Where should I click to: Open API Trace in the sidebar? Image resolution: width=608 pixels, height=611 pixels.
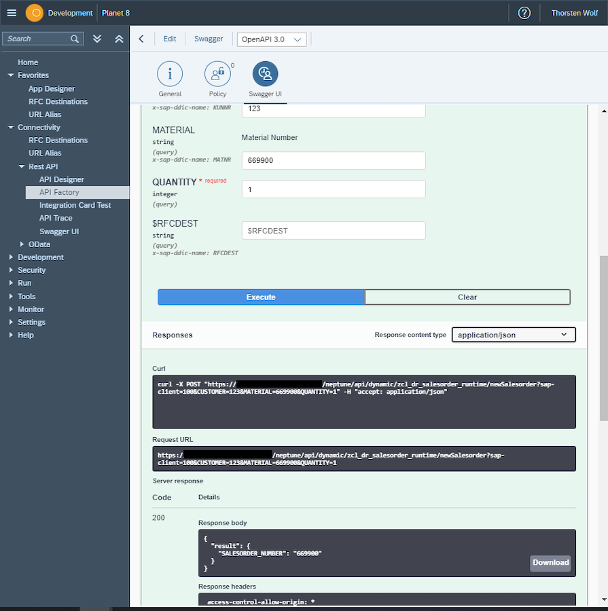pos(56,218)
